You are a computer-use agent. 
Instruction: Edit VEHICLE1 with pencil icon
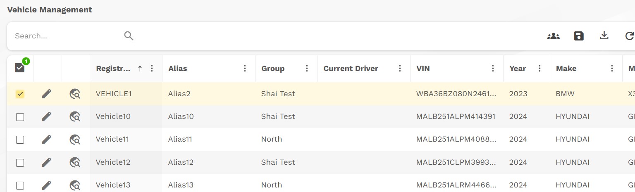click(46, 94)
